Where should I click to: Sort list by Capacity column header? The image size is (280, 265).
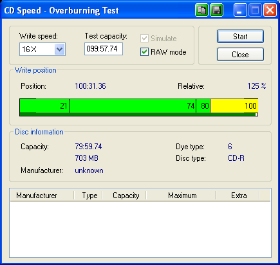[124, 196]
